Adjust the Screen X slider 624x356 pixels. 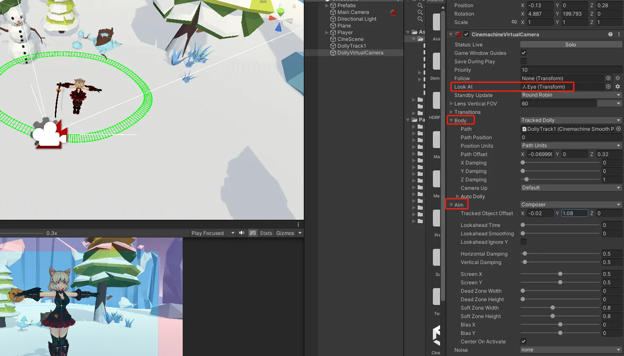click(x=560, y=274)
